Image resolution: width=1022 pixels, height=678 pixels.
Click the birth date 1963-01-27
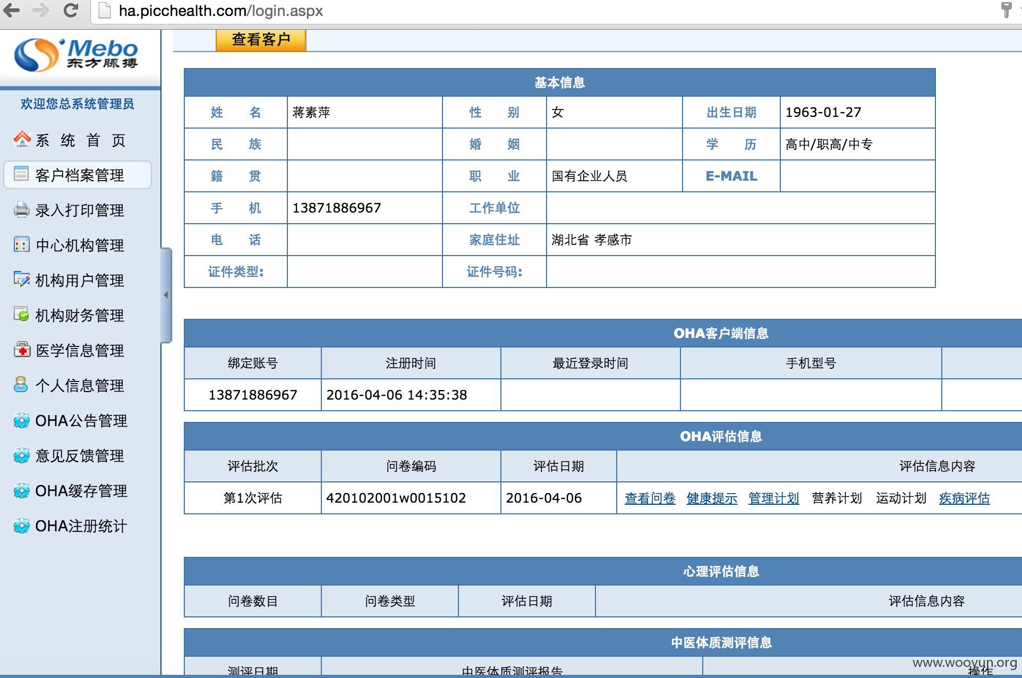(x=823, y=113)
